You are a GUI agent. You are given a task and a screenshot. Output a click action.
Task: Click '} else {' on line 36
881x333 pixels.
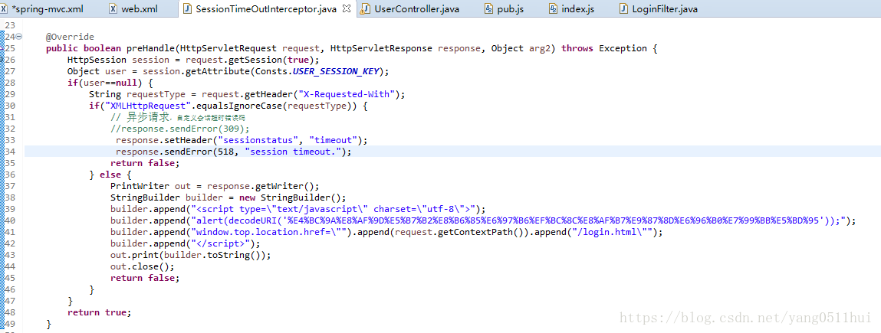click(x=110, y=175)
